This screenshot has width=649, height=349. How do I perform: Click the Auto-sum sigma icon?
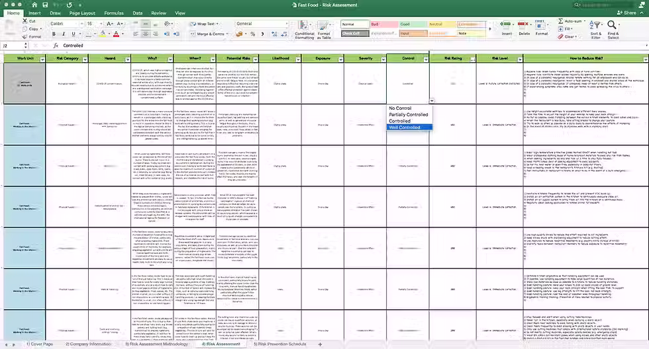point(560,20)
